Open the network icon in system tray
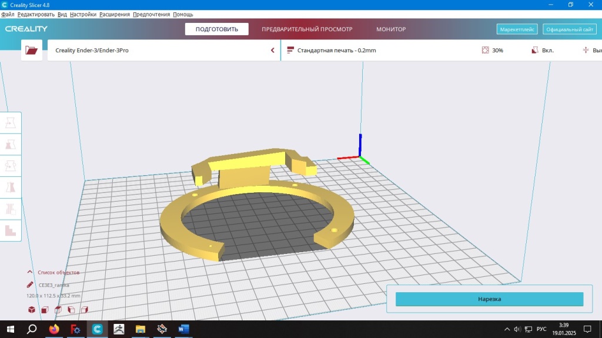This screenshot has height=338, width=602. pos(529,329)
